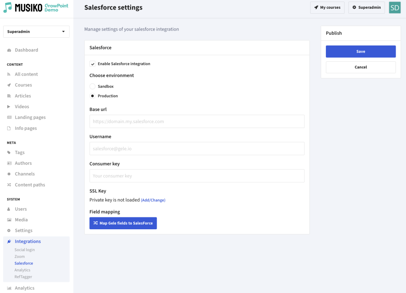Open the Landing pages section
The height and width of the screenshot is (293, 406).
[30, 118]
